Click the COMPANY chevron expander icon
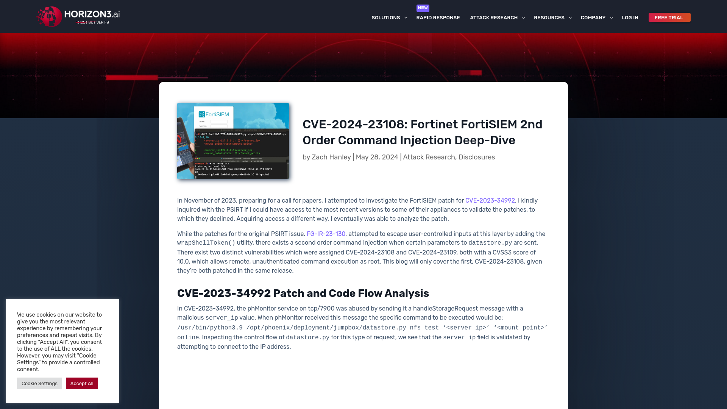Viewport: 727px width, 409px height. pos(612,17)
